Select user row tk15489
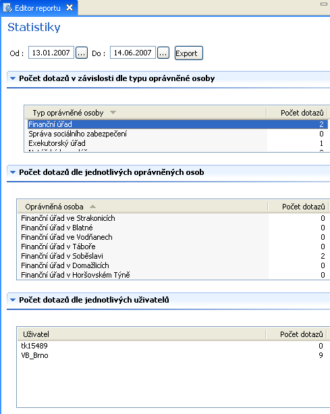Viewport: 330px width, 414px height. pos(172,346)
